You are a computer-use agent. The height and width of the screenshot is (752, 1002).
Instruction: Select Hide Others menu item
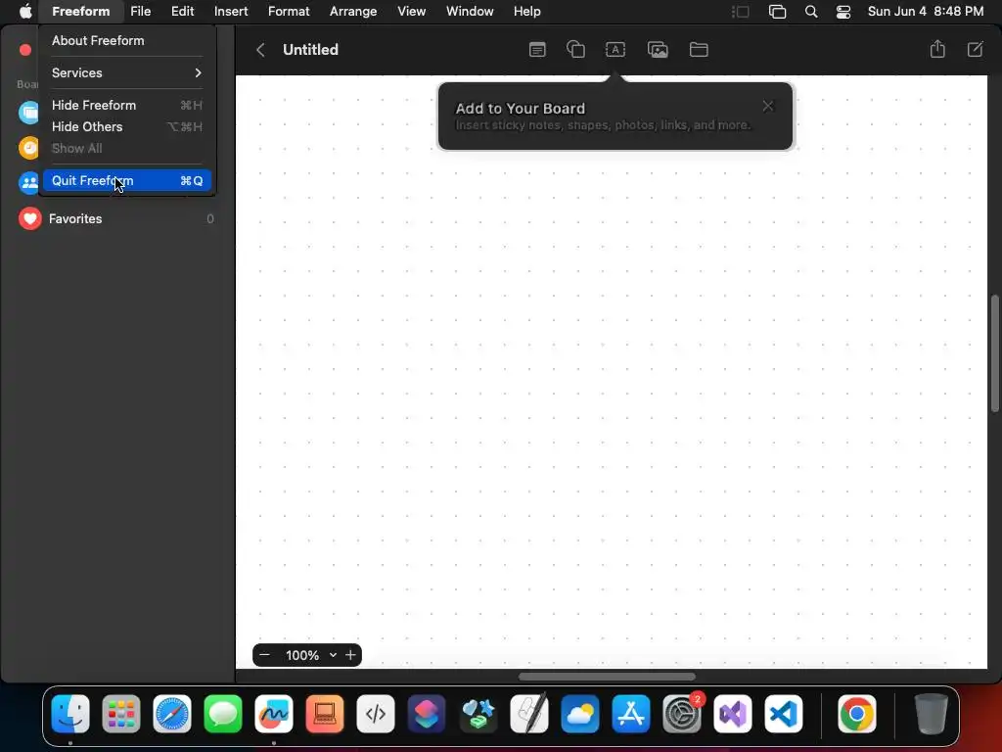click(x=126, y=126)
